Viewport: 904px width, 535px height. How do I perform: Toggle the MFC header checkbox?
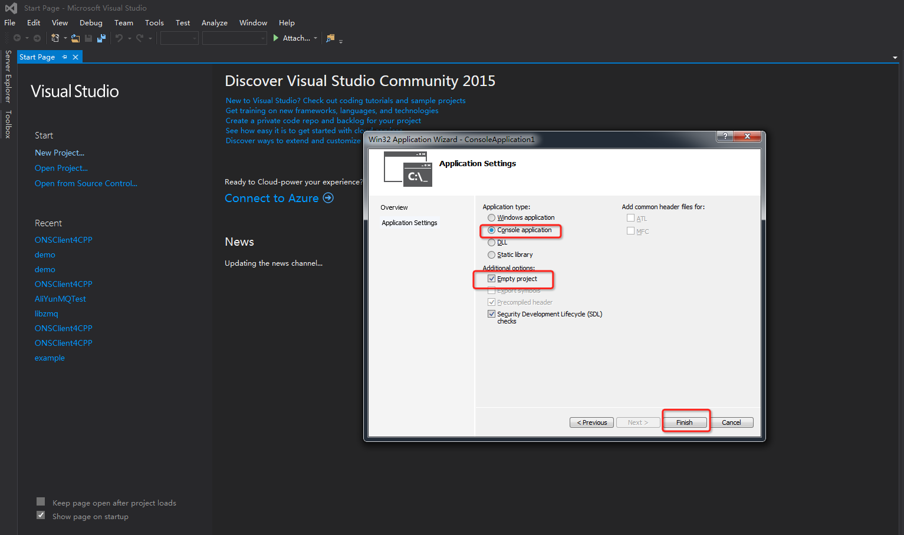630,231
